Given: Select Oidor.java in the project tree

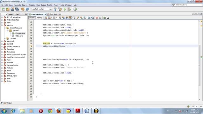Looking at the screenshot, I should click(19, 36).
